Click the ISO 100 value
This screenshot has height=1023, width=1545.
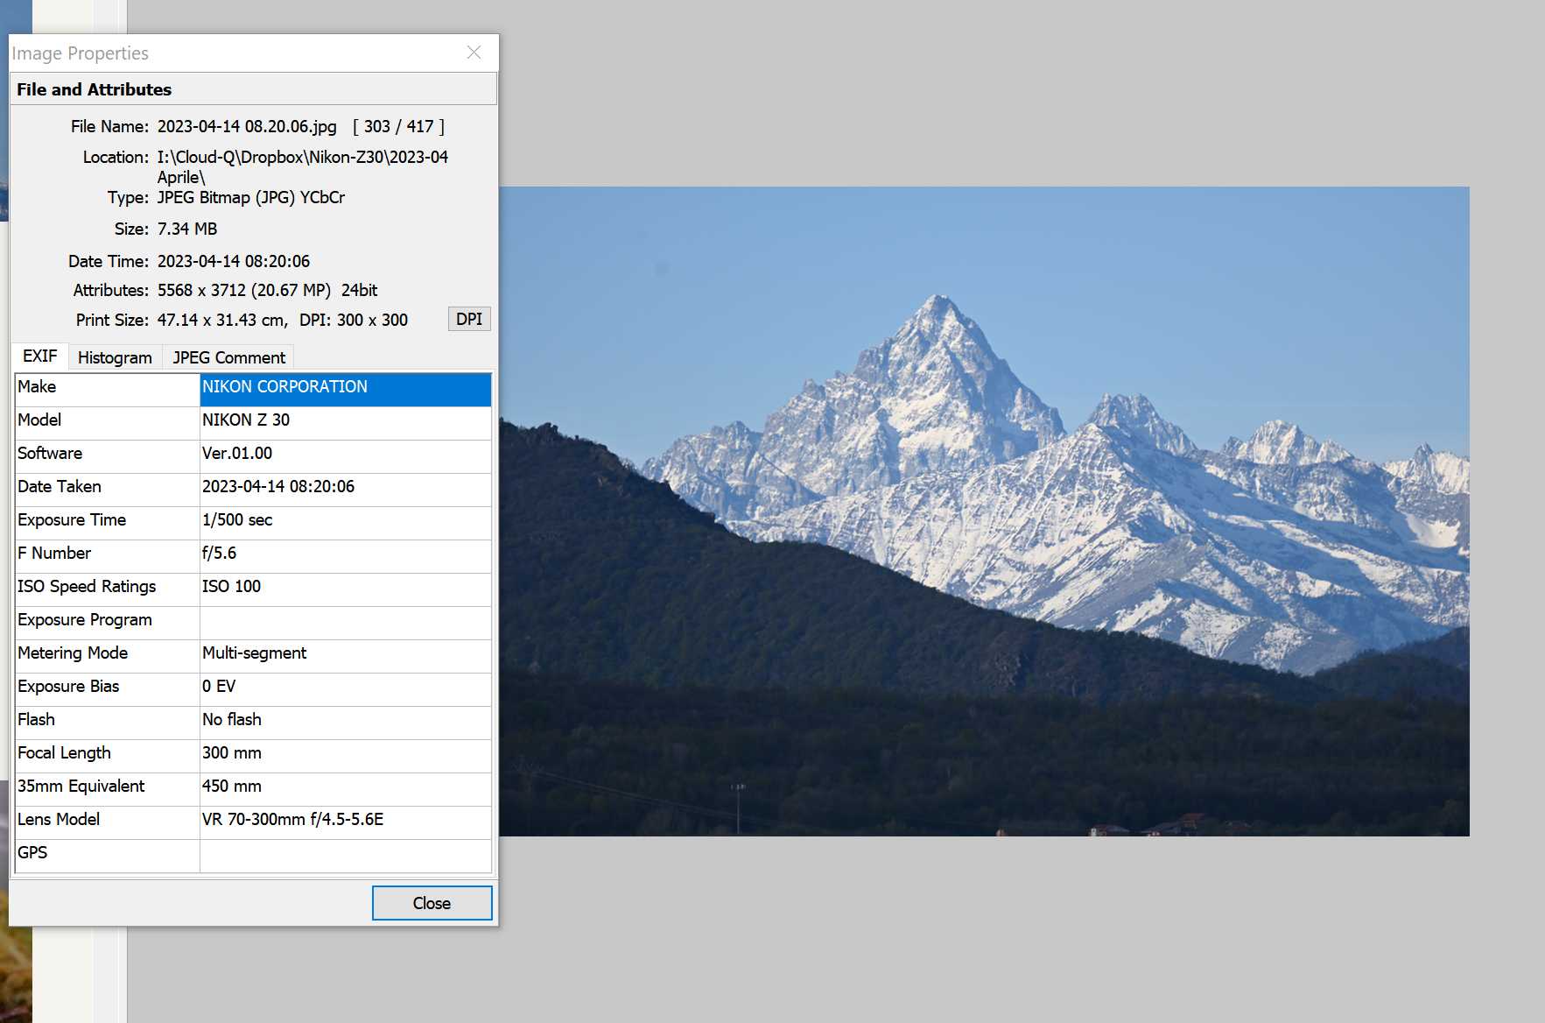point(345,589)
